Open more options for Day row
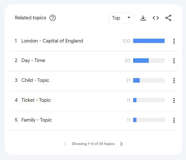The image size is (186, 160). [x=174, y=61]
